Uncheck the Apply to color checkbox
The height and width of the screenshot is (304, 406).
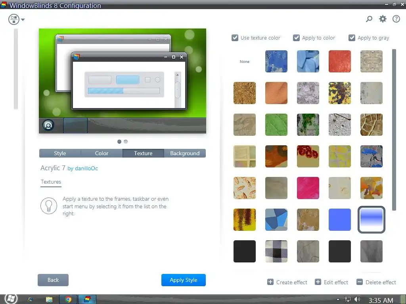(296, 38)
